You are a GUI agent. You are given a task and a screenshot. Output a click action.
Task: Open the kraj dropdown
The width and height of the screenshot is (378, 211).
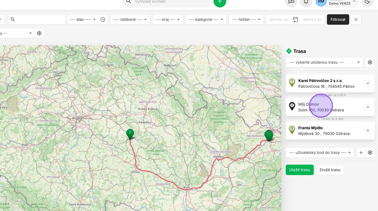167,20
